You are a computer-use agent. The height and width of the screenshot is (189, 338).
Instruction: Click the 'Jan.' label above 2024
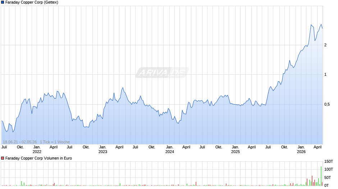pyautogui.click(x=170, y=147)
